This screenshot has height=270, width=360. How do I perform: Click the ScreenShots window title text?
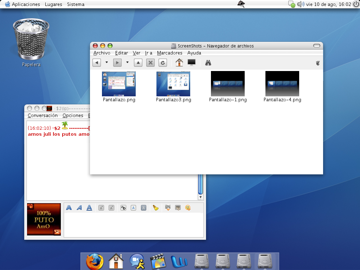(x=216, y=46)
